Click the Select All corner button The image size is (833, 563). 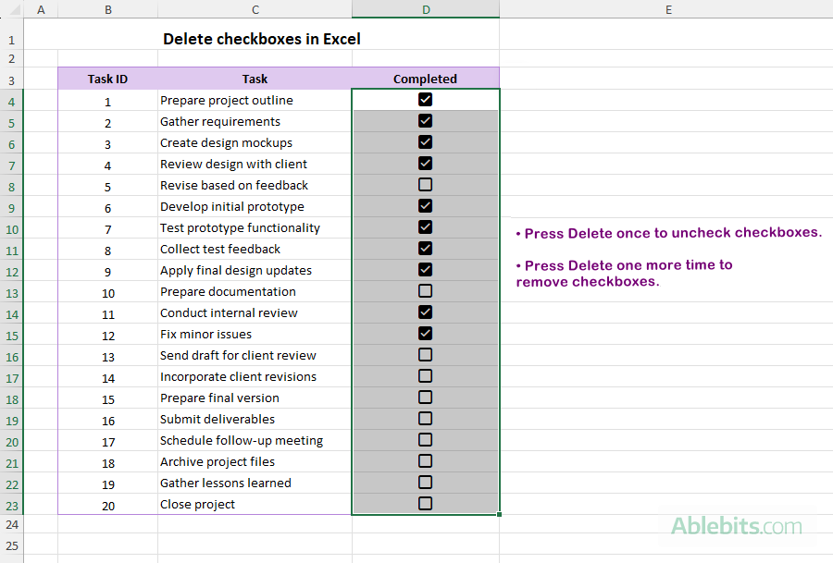11,8
